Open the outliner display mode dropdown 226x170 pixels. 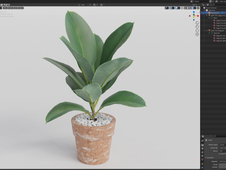tap(208, 5)
